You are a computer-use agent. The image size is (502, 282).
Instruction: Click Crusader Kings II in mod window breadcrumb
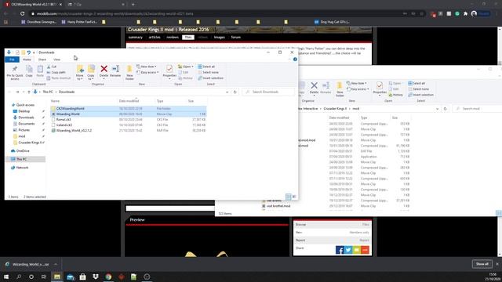click(335, 109)
